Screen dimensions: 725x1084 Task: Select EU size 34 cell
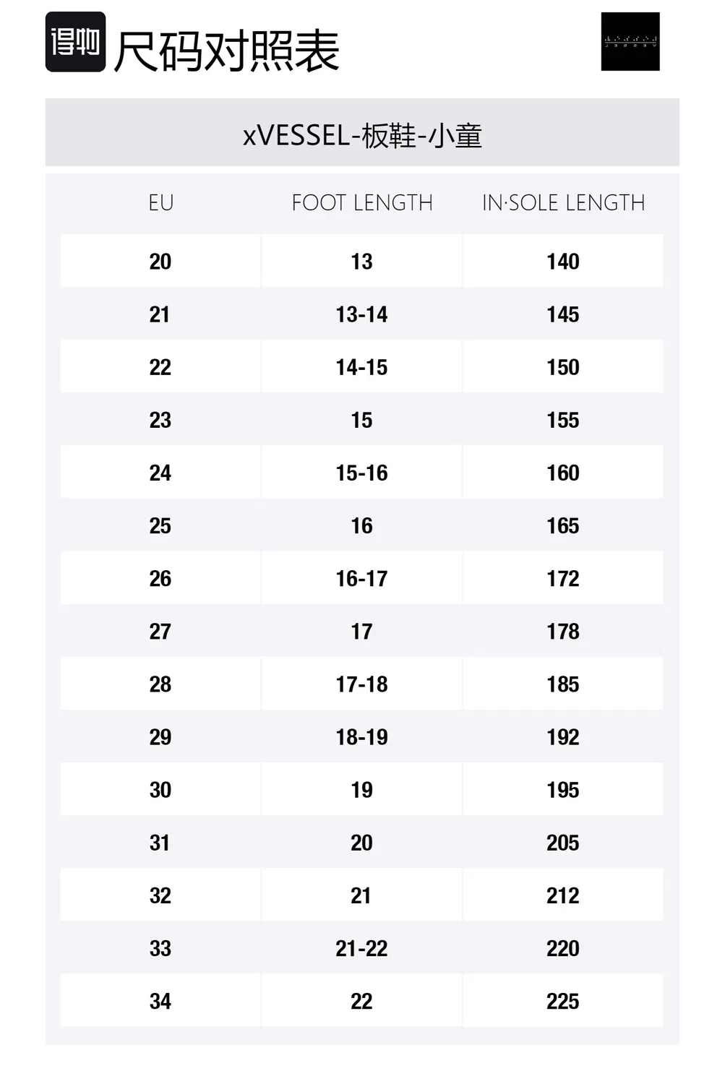pos(160,1001)
